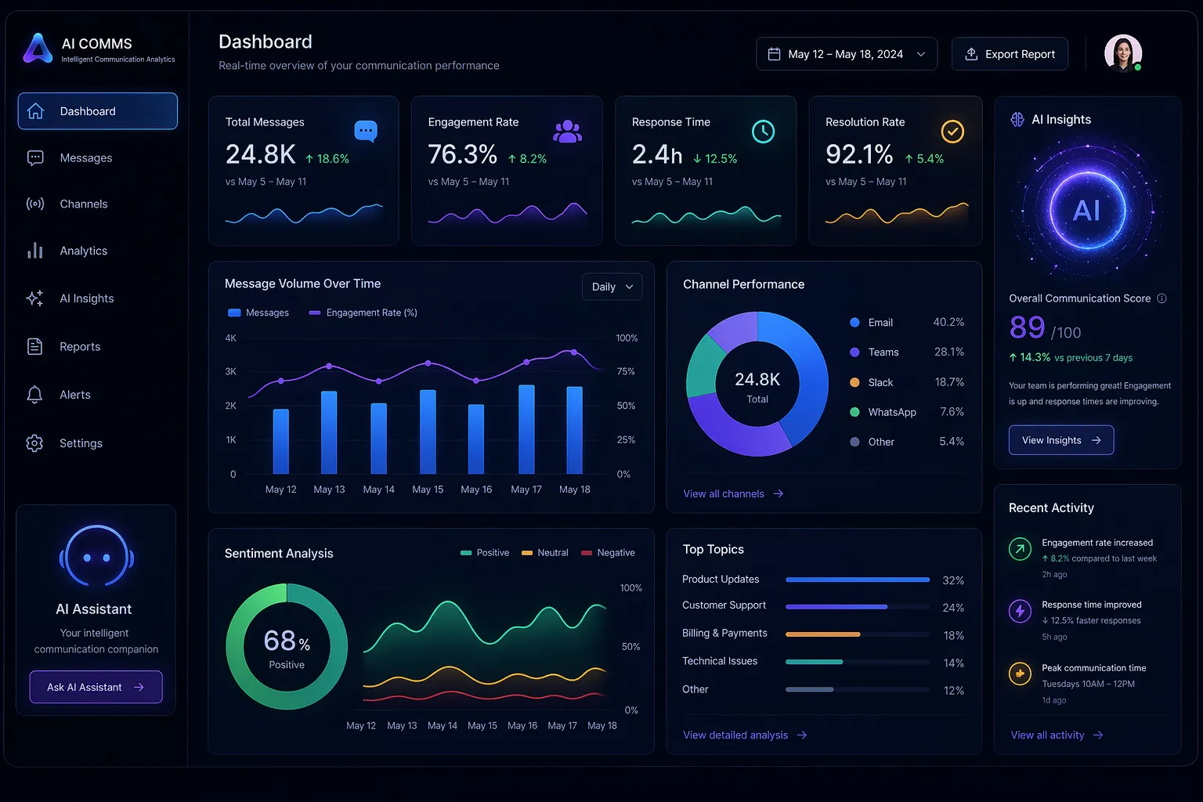Click the Settings gear sidebar icon

pos(34,443)
